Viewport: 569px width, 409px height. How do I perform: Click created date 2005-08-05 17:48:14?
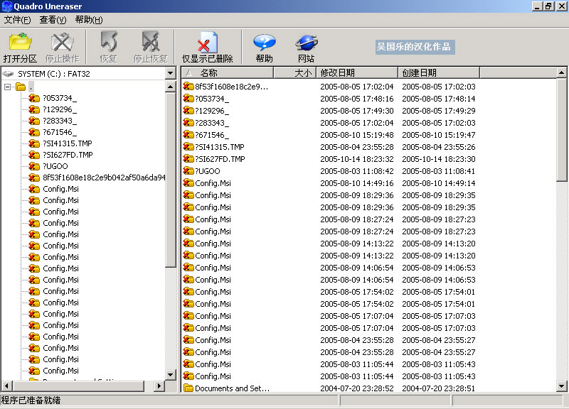click(x=439, y=99)
